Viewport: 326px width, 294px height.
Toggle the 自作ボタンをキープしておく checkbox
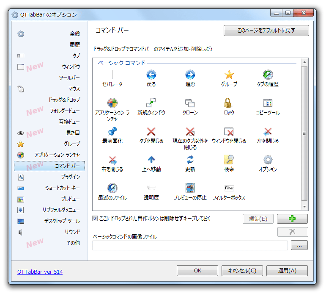pos(95,219)
